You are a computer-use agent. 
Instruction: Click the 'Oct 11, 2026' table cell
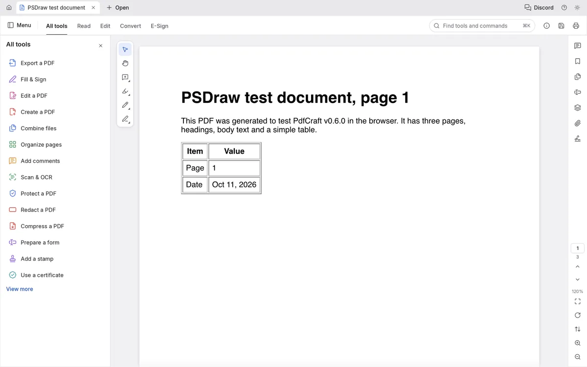234,184
